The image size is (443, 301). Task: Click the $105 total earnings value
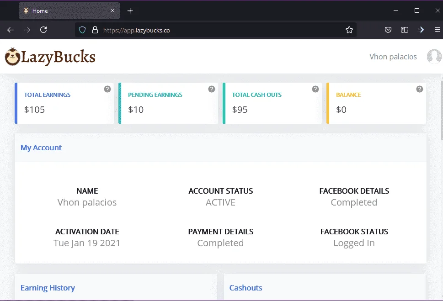(34, 110)
